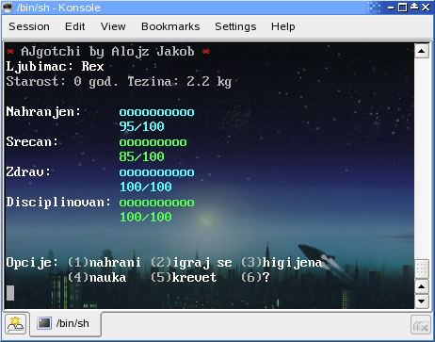Click the lower scrollbar up arrow button
Screen dimensions: 435x342
[x=422, y=286]
